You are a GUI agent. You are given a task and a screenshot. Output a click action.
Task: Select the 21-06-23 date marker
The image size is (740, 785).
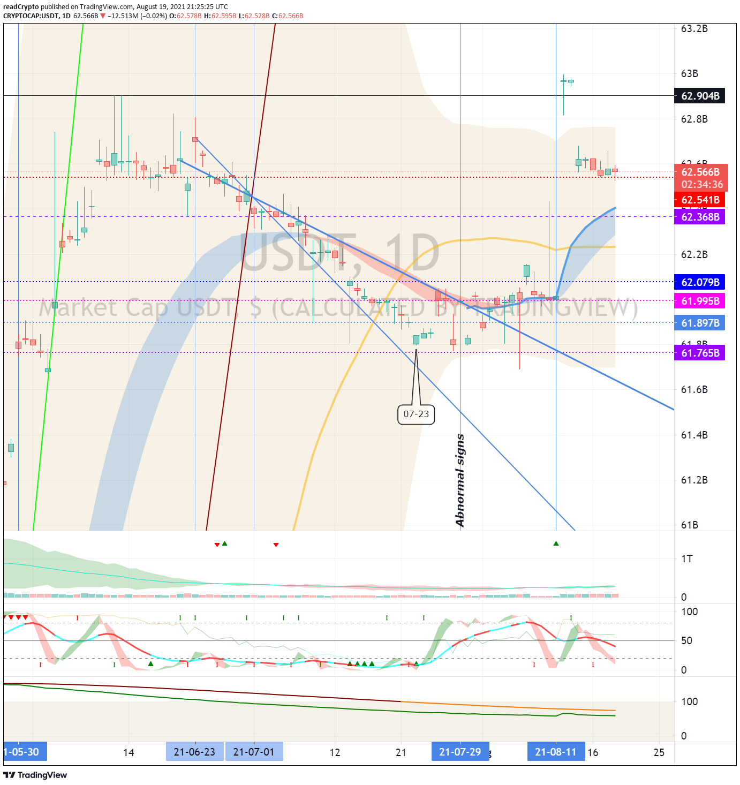(x=194, y=752)
